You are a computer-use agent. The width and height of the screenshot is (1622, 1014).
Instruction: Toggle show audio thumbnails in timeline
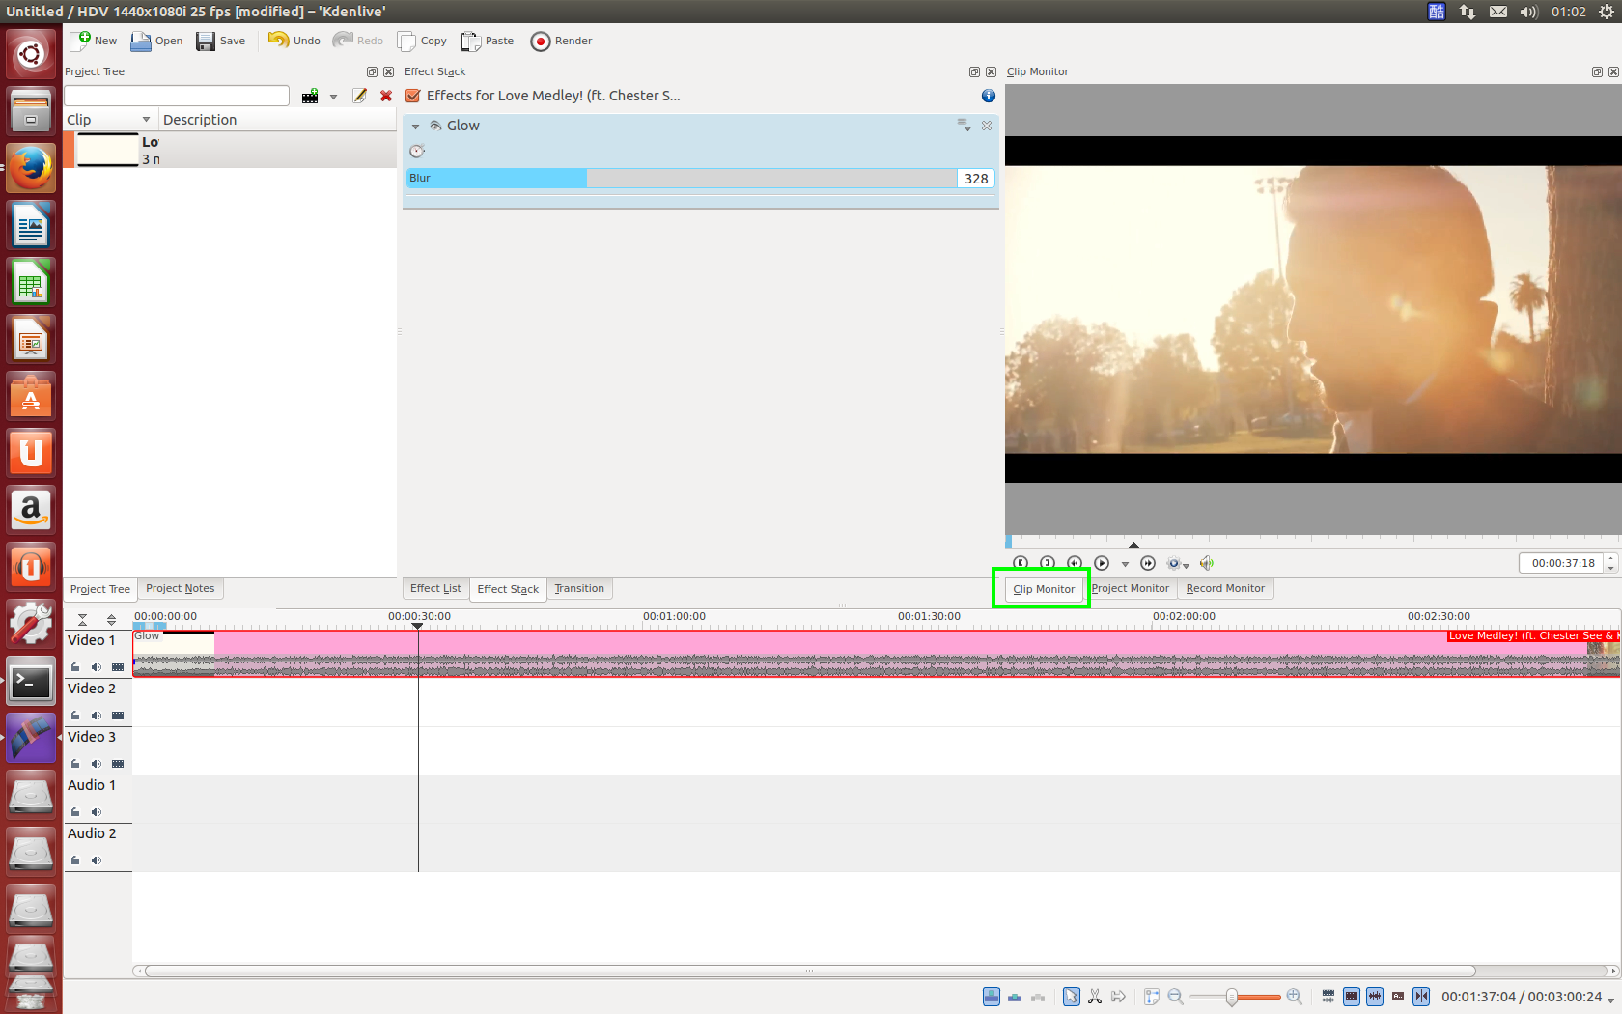point(1375,997)
